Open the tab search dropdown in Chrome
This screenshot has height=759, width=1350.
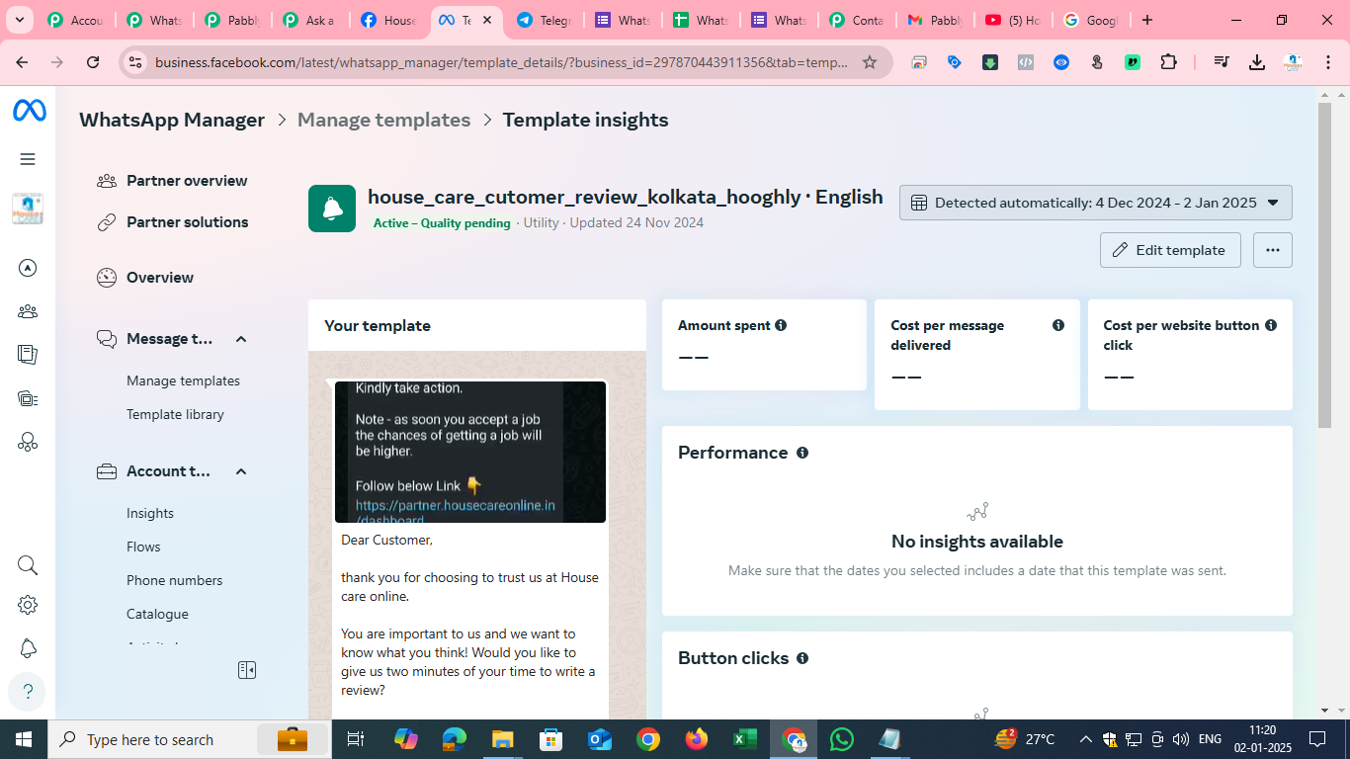click(20, 20)
